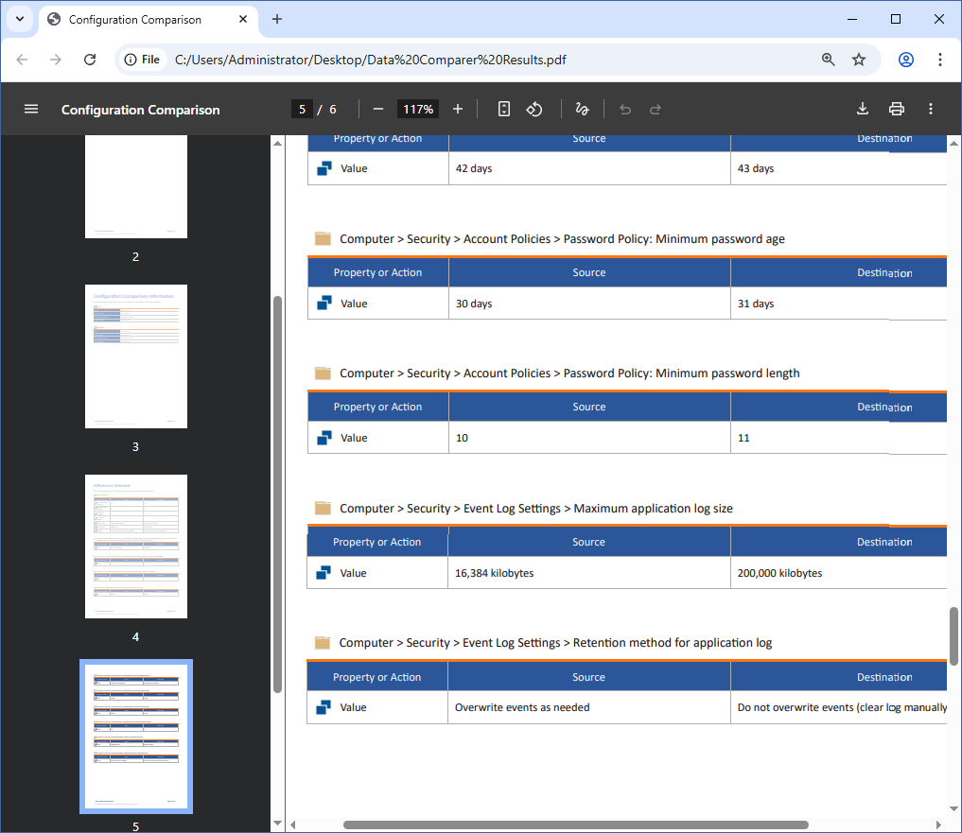Click the '31 days' destination cell

(839, 303)
